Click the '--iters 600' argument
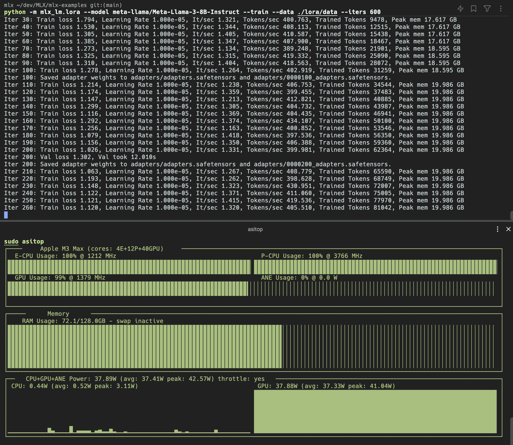This screenshot has width=513, height=445. tap(361, 12)
